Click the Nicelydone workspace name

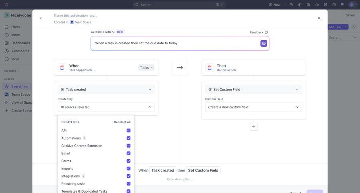coord(21,15)
